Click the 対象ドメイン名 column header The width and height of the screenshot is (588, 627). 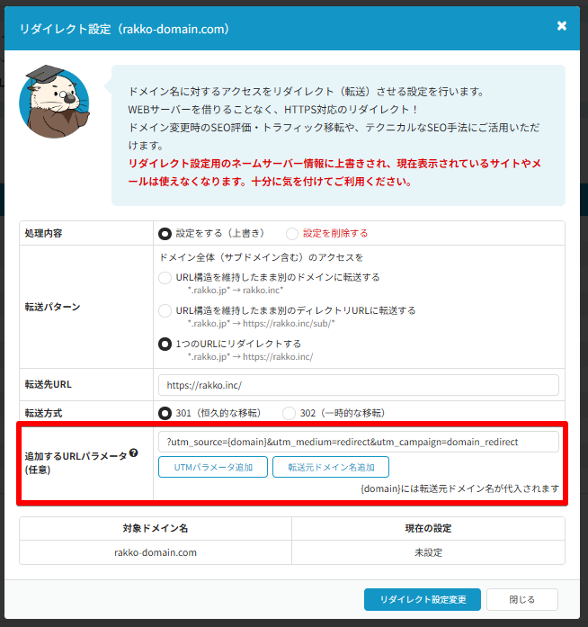point(156,528)
